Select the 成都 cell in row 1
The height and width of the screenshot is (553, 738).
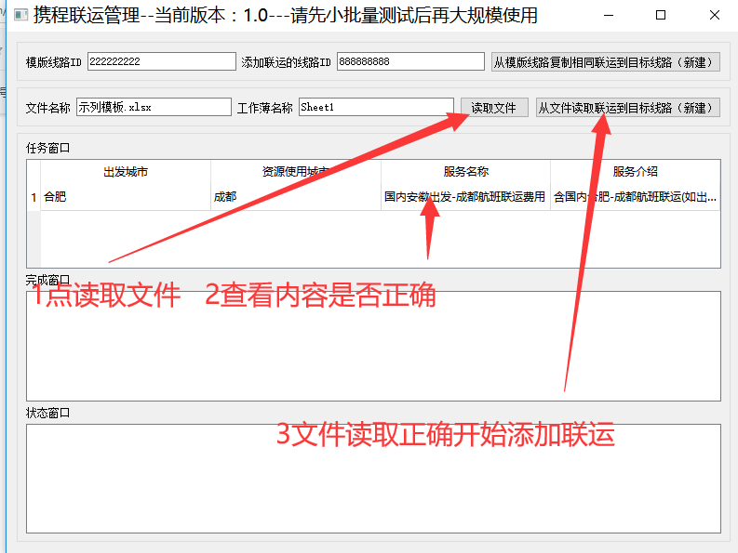click(x=296, y=197)
